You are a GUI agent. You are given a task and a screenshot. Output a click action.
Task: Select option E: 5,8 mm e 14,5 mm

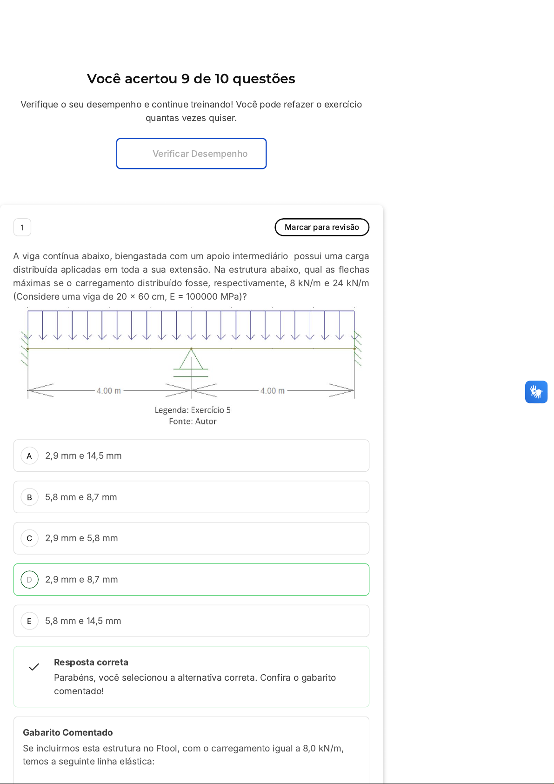(191, 621)
